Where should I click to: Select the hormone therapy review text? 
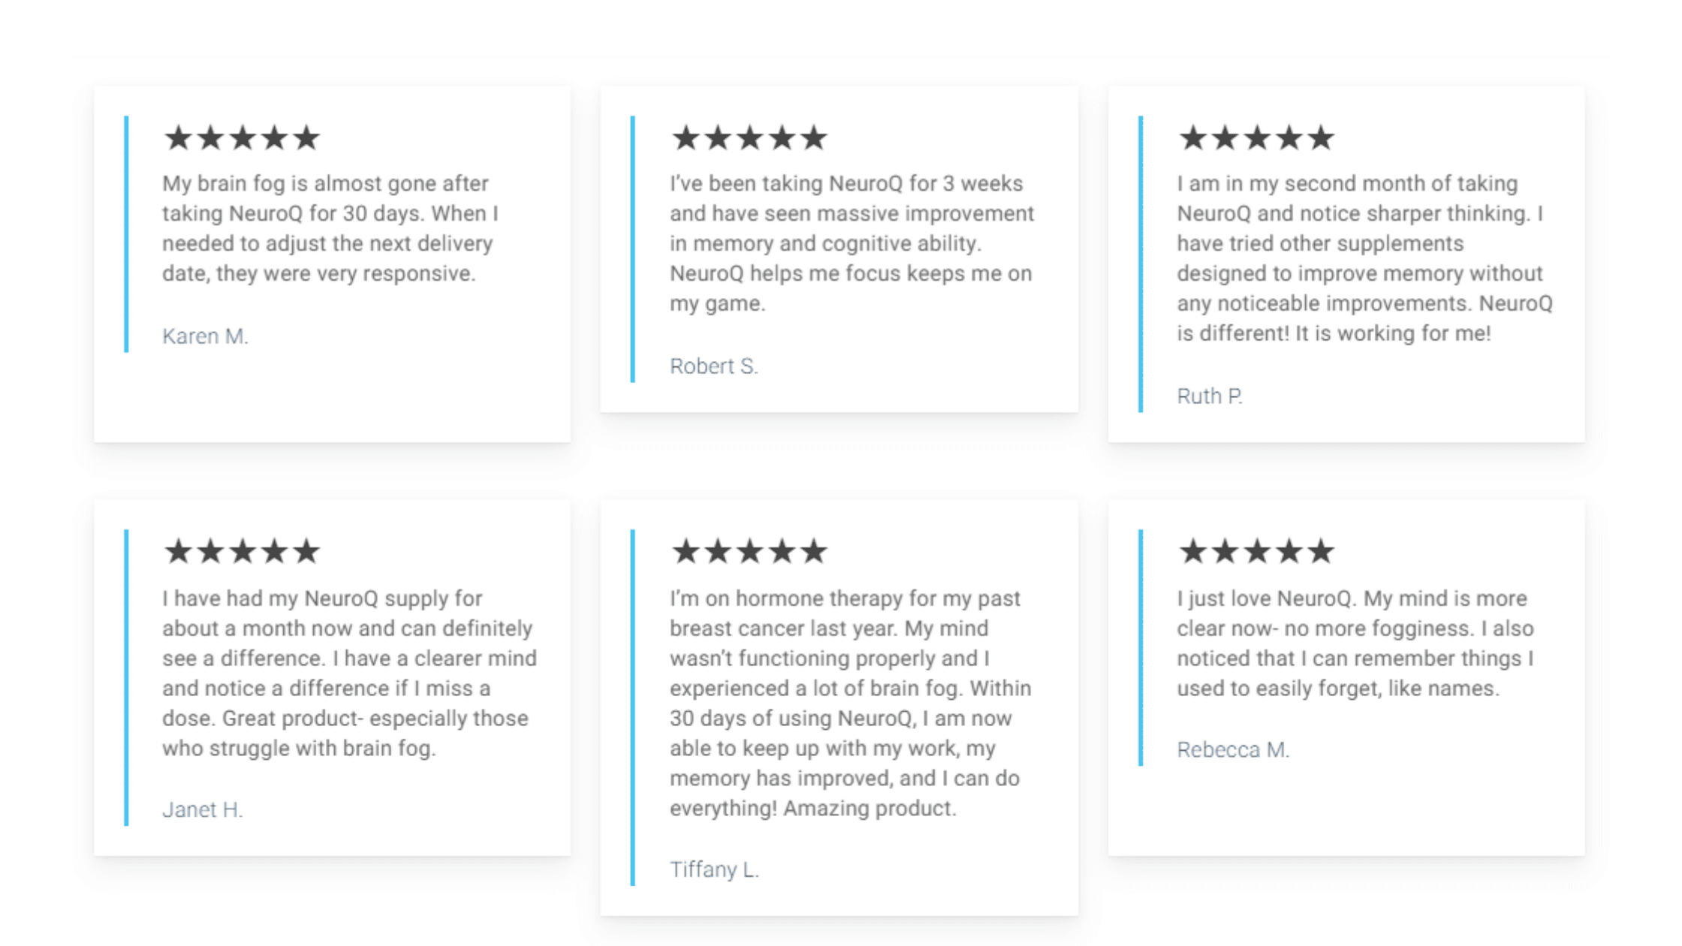[851, 703]
